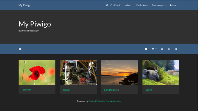
Task: Click the search magnifier icon in navbar
Action: click(107, 5)
